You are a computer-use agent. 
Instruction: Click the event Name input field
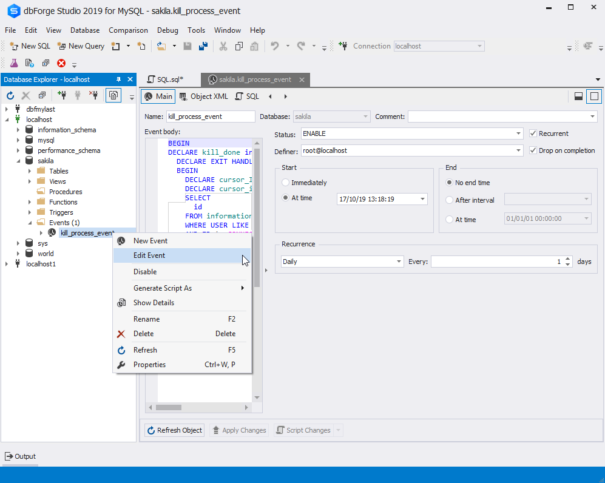[211, 117]
